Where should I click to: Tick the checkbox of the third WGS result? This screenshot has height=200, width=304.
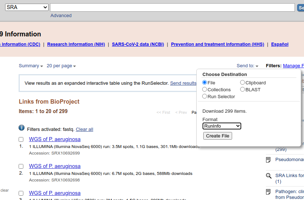point(21,193)
